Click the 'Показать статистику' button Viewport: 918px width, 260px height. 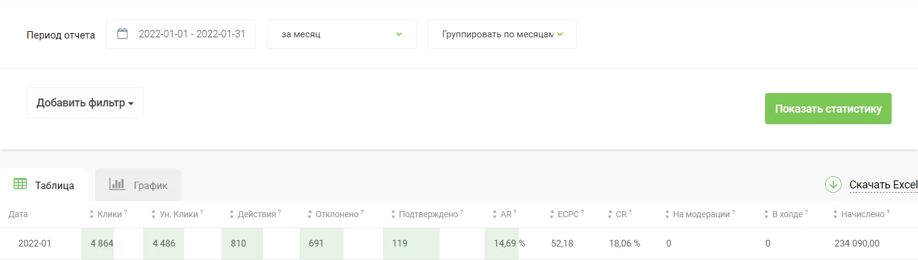828,109
